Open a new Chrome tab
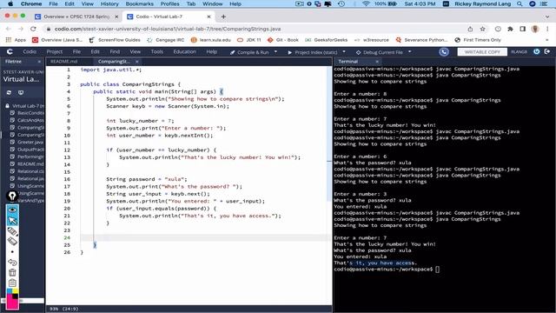Viewport: 556px width, 313px height. tap(223, 17)
